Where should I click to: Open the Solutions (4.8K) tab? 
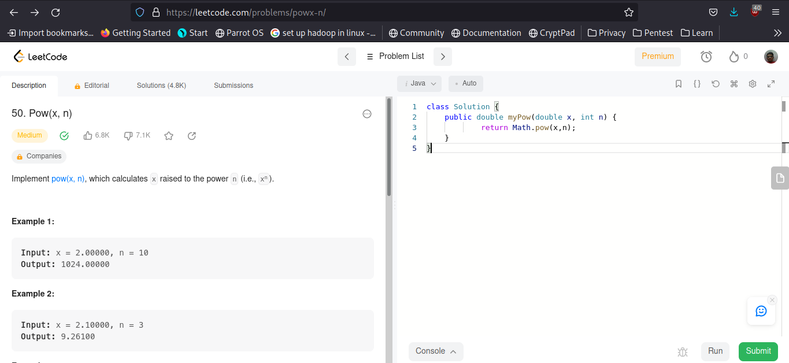[161, 86]
